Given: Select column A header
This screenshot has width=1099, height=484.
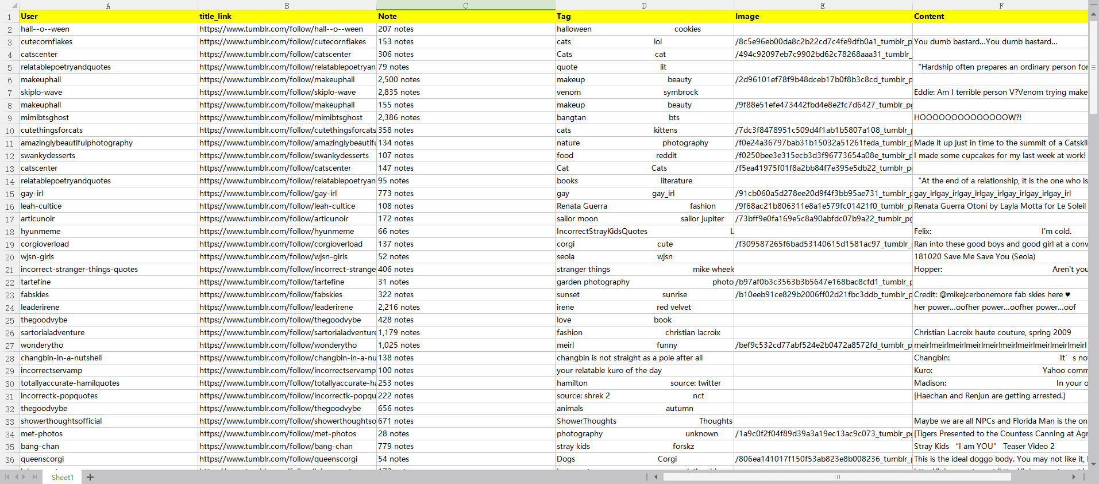Looking at the screenshot, I should [108, 5].
